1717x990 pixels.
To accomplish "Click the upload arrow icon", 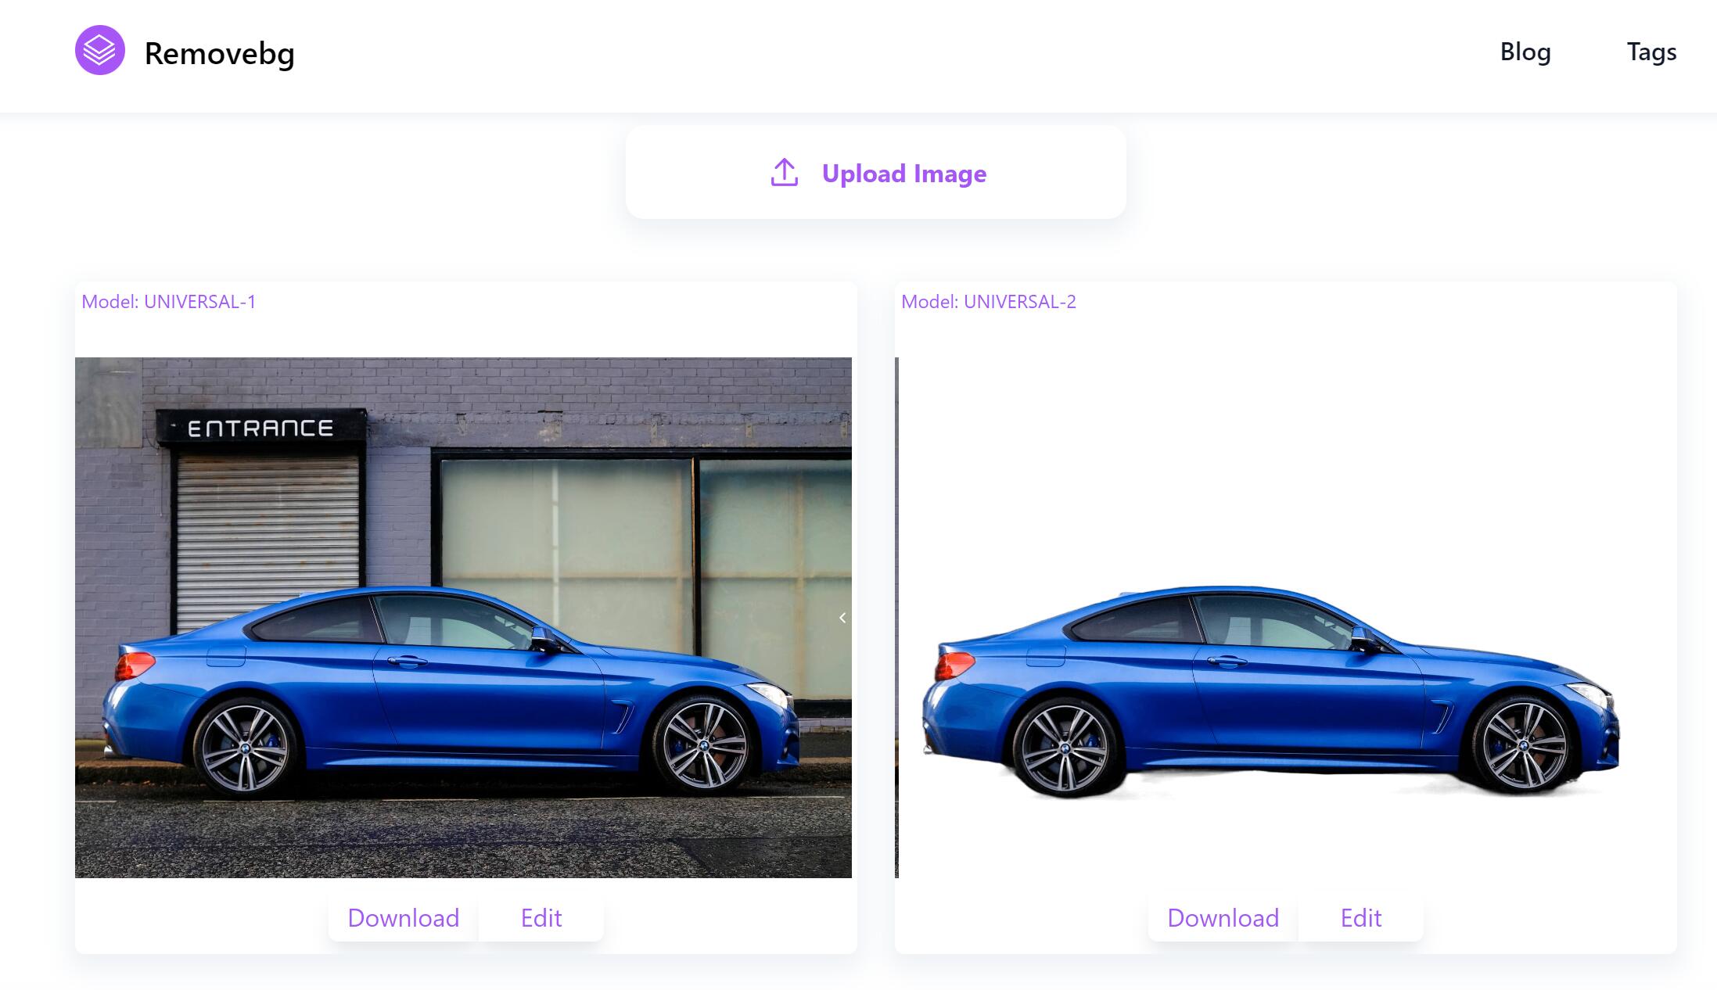I will coord(784,173).
